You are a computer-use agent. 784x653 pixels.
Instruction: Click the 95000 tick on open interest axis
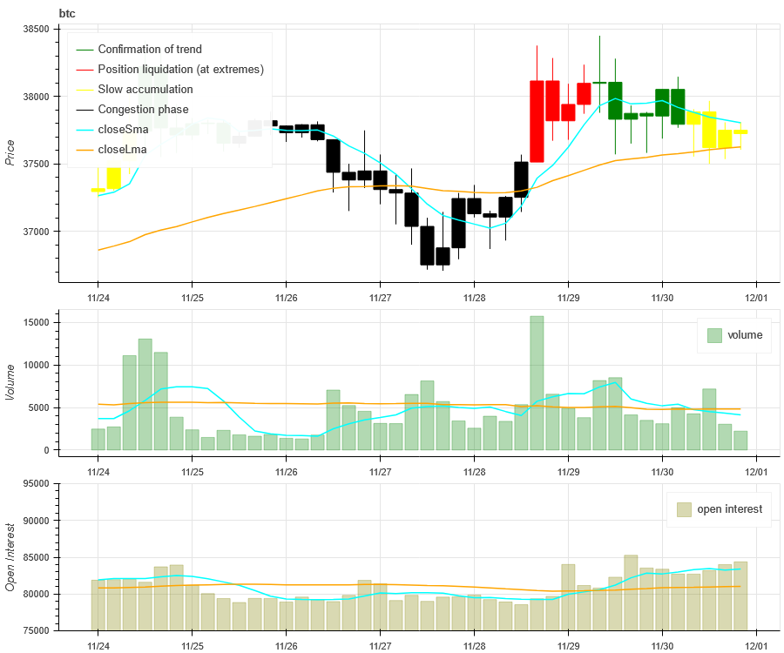click(37, 483)
